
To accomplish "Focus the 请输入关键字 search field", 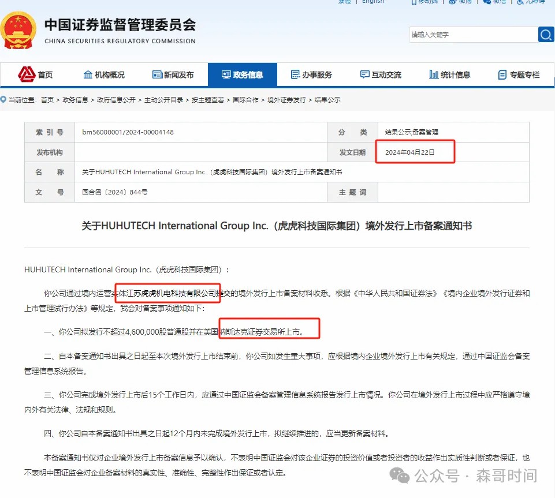I will point(474,35).
